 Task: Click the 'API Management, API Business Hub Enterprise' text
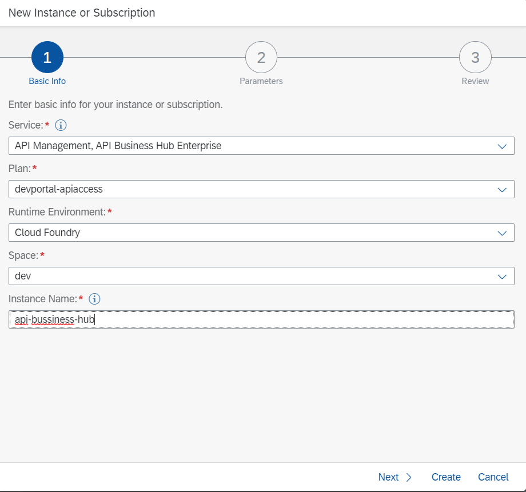(x=118, y=146)
